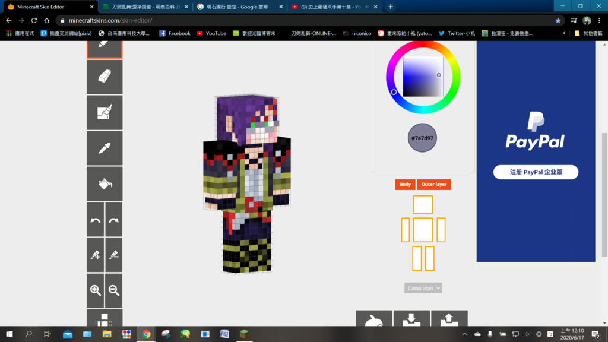Open the YouTube bookmark
Viewport: 608px width, 342px height.
212,33
